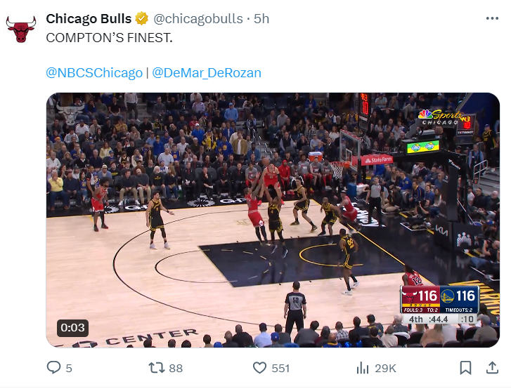Play the basketball video clip
This screenshot has height=389, width=511.
click(x=273, y=220)
